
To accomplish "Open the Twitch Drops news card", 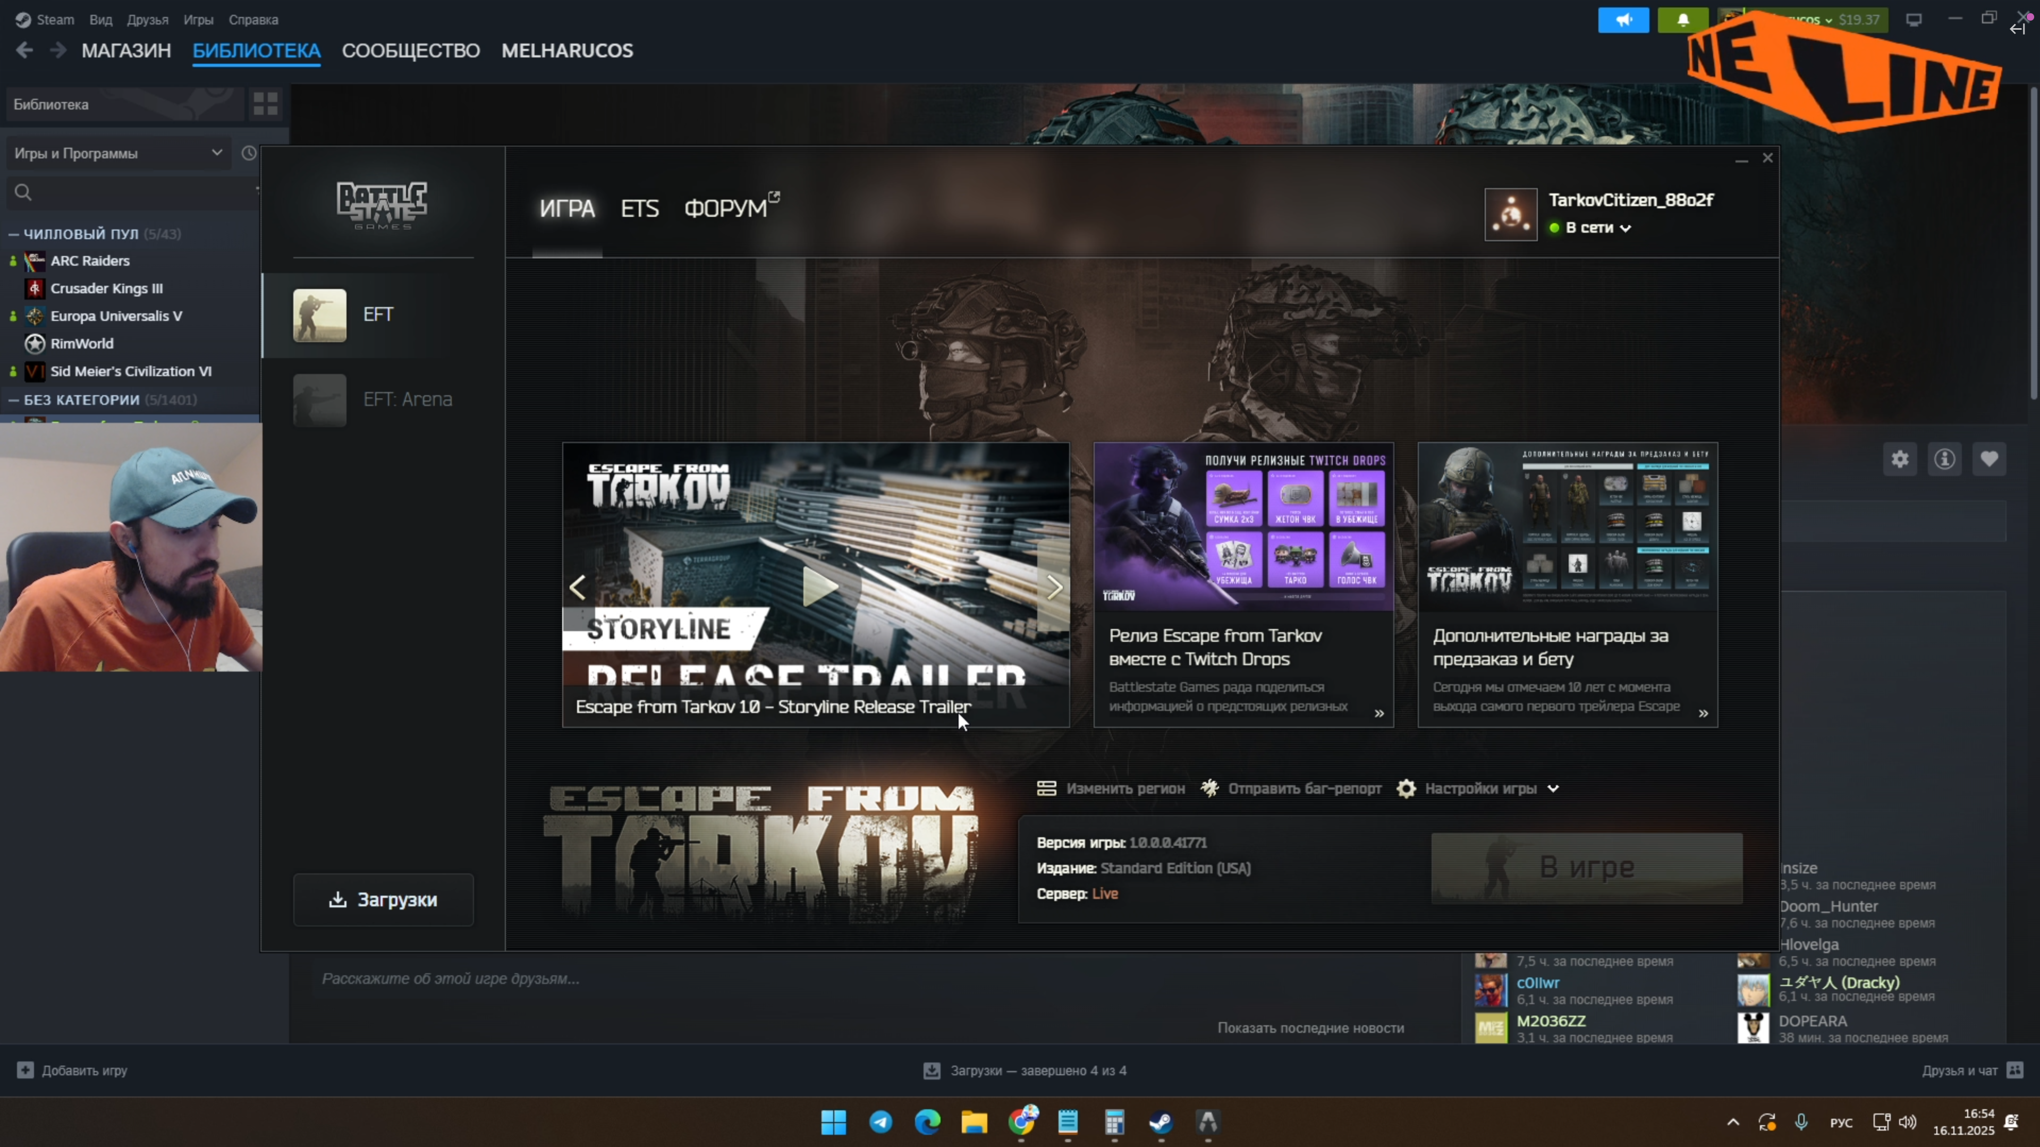I will pos(1243,584).
